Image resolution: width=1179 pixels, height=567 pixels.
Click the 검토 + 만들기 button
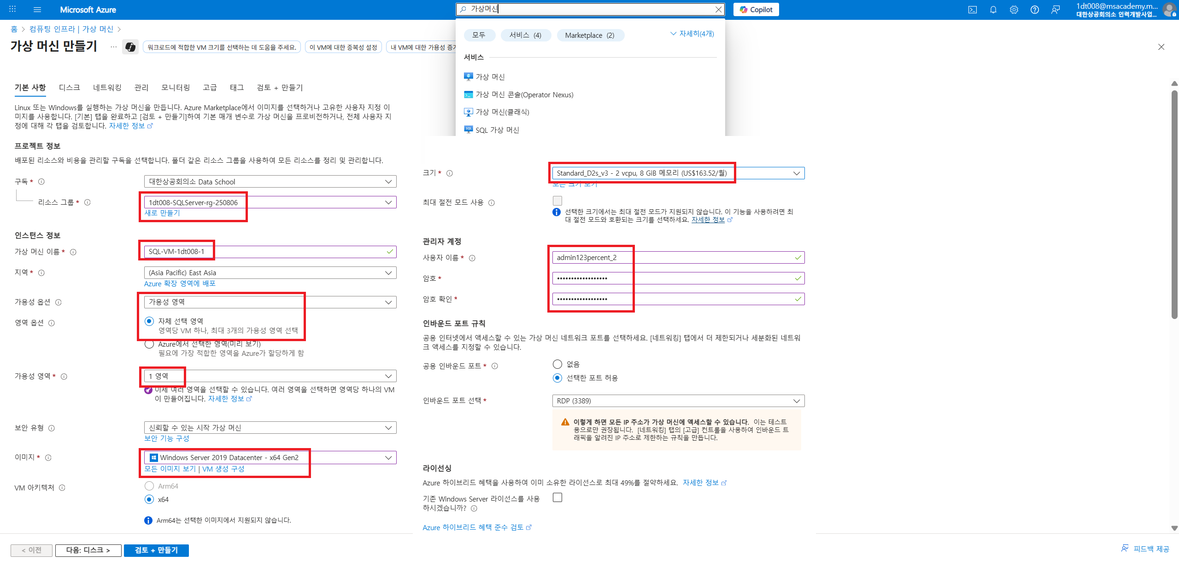click(x=156, y=550)
